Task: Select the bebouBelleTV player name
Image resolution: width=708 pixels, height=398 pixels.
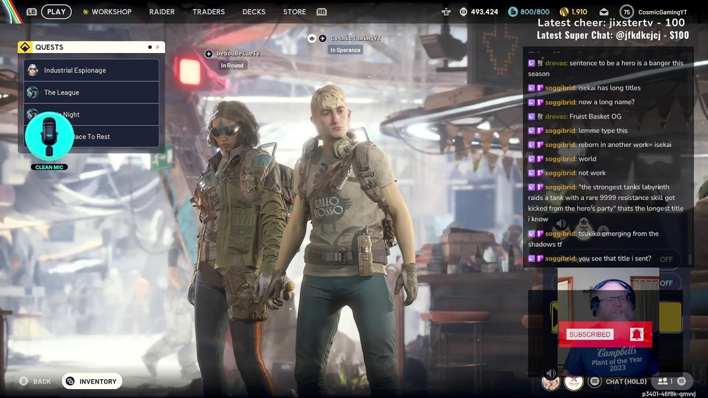Action: [x=238, y=54]
